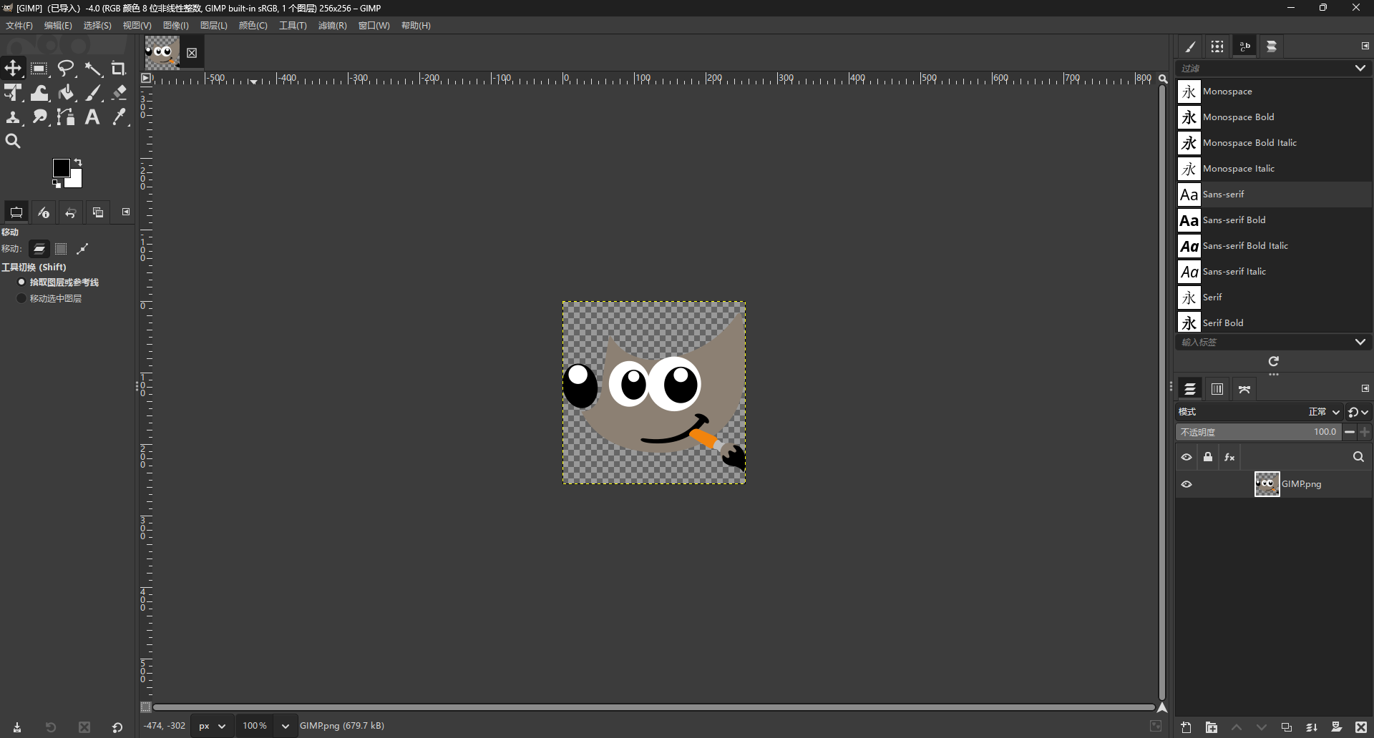Reset colors to default black and white
1374x738 pixels.
[57, 184]
